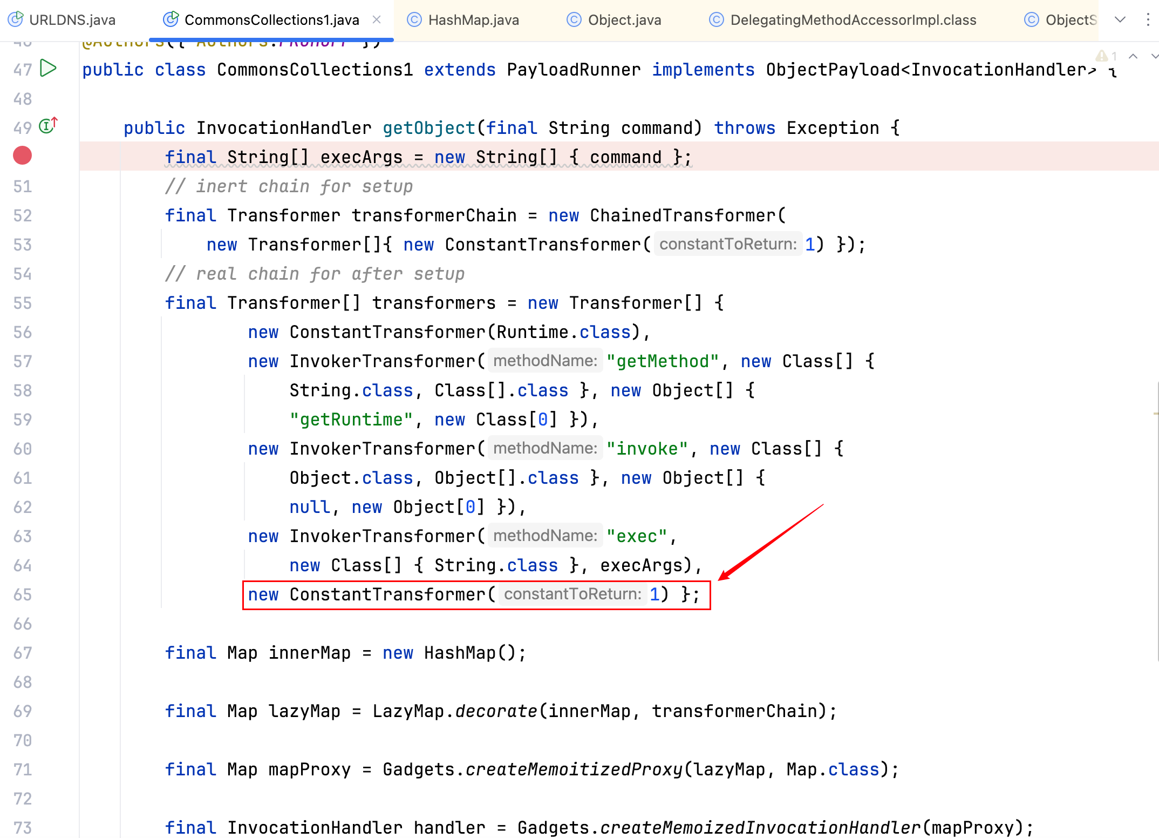
Task: Click the methodName hint before "getMethod"
Action: 545,361
